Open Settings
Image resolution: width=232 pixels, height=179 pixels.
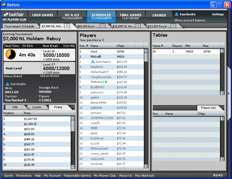218,14
